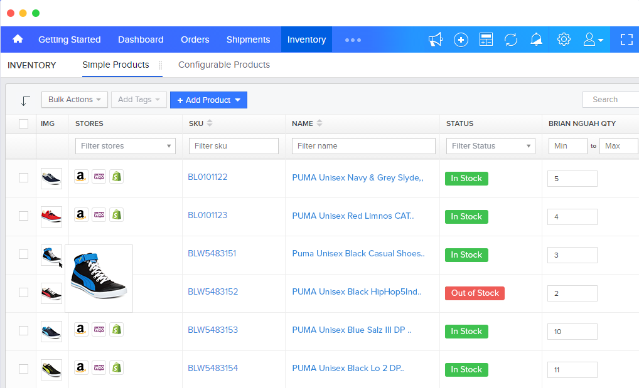This screenshot has width=639, height=388.
Task: Open the Add Tags dropdown
Action: point(139,100)
